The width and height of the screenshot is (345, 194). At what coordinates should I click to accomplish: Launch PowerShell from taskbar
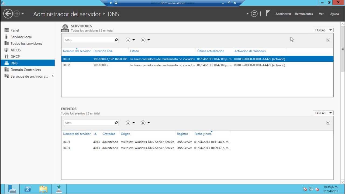27,189
